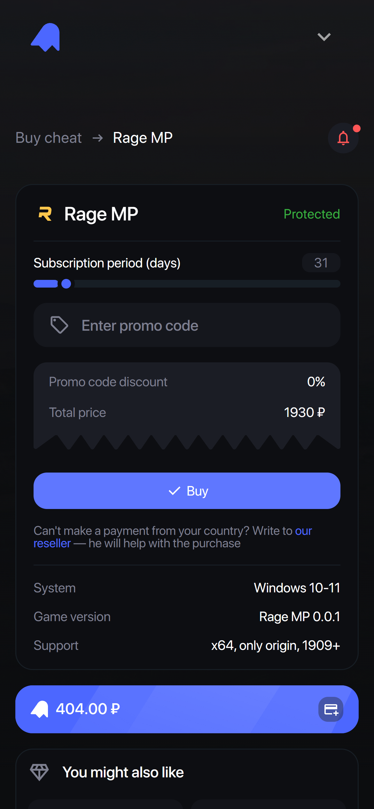Click the subscription period slider handle
The height and width of the screenshot is (809, 374).
click(x=66, y=284)
